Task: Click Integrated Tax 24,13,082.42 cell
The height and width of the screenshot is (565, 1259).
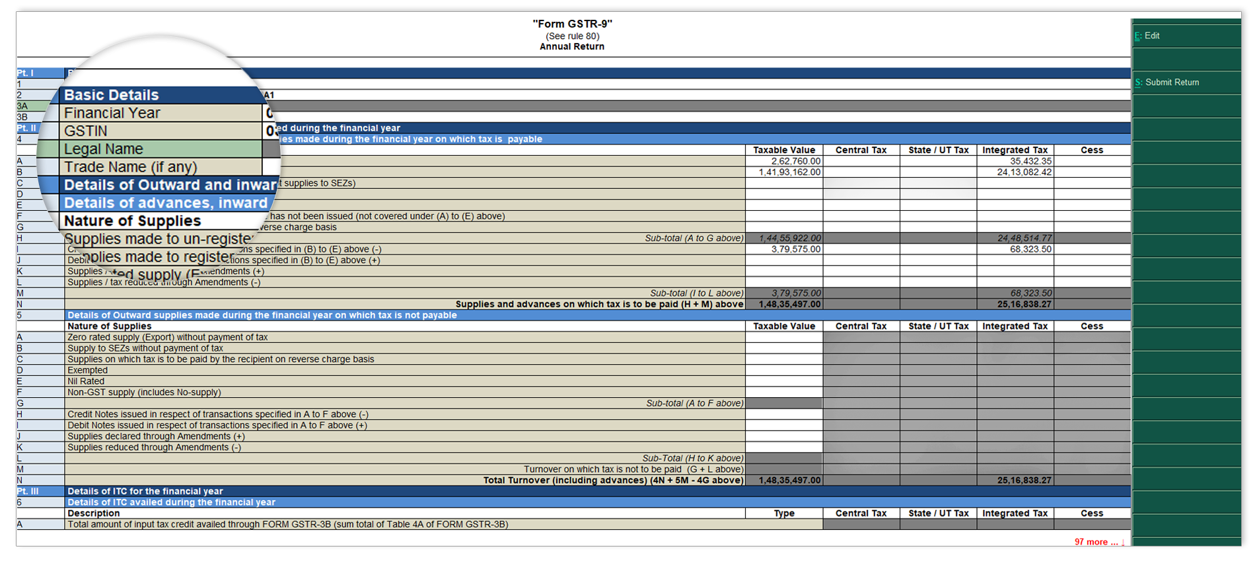Action: pos(1015,172)
